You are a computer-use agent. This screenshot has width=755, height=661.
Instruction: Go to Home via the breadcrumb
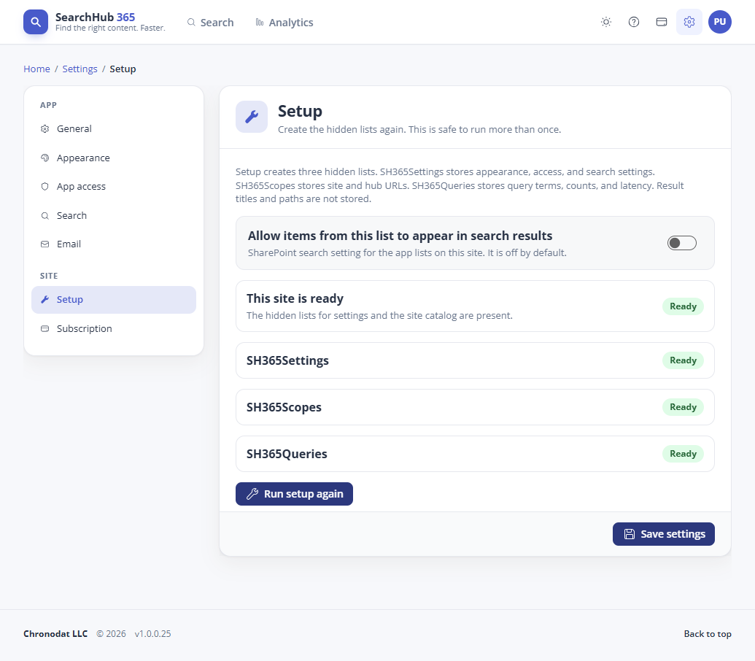(36, 69)
